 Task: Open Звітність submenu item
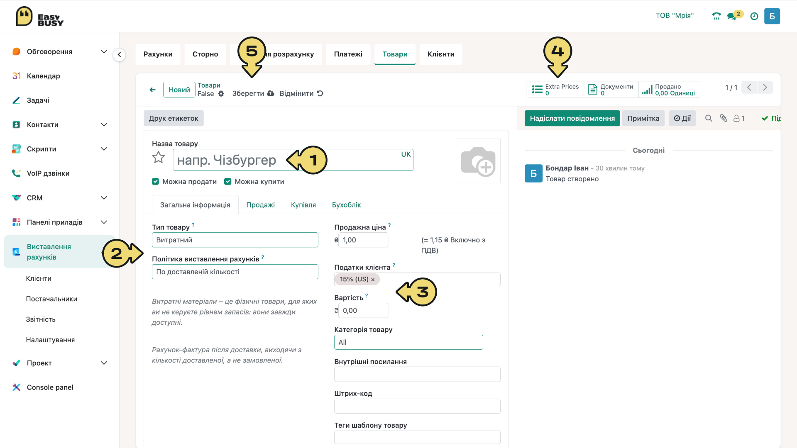[x=41, y=319]
